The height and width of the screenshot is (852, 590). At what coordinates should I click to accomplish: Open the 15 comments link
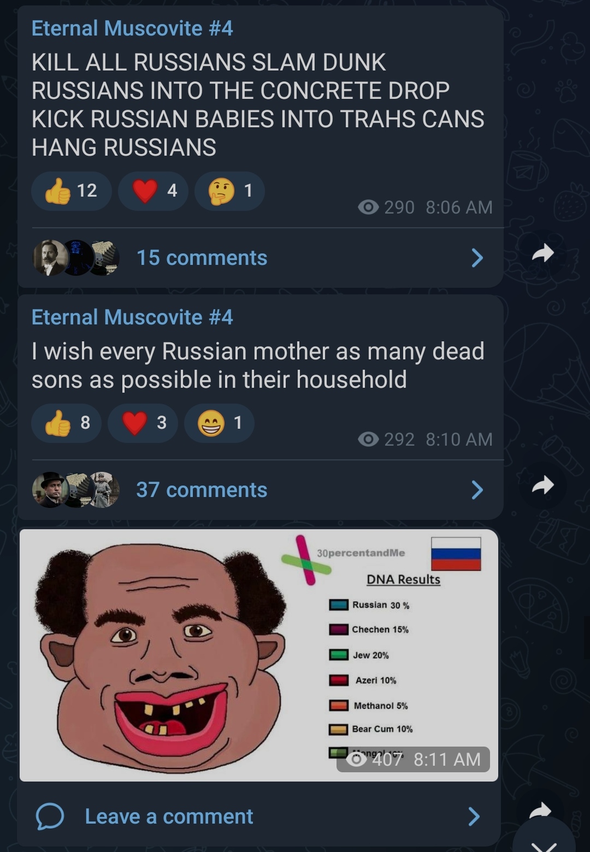pos(202,258)
